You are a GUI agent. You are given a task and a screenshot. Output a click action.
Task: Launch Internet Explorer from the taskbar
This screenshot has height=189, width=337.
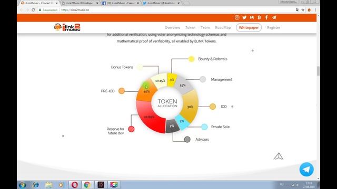click(x=36, y=185)
